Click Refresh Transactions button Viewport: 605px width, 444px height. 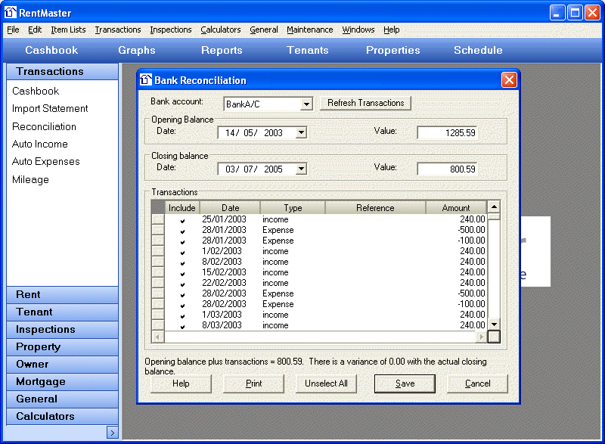[365, 103]
